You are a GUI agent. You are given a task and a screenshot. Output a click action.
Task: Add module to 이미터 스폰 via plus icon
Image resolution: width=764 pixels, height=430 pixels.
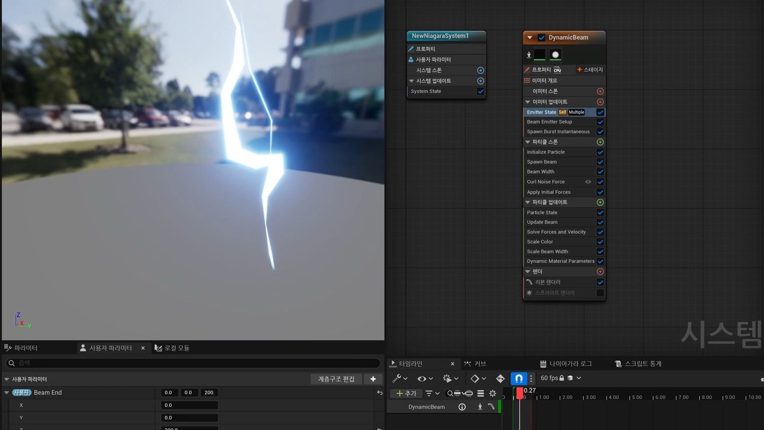pyautogui.click(x=600, y=91)
